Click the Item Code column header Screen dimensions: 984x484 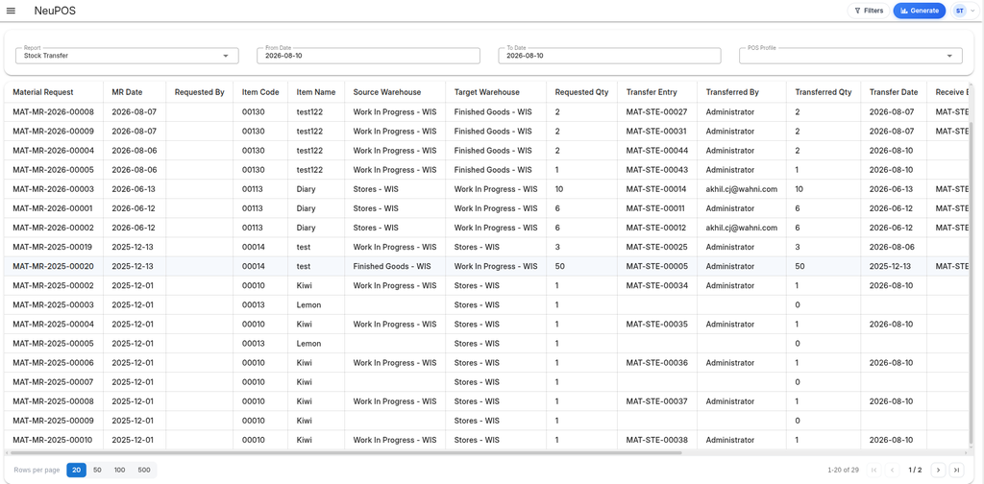pos(260,92)
